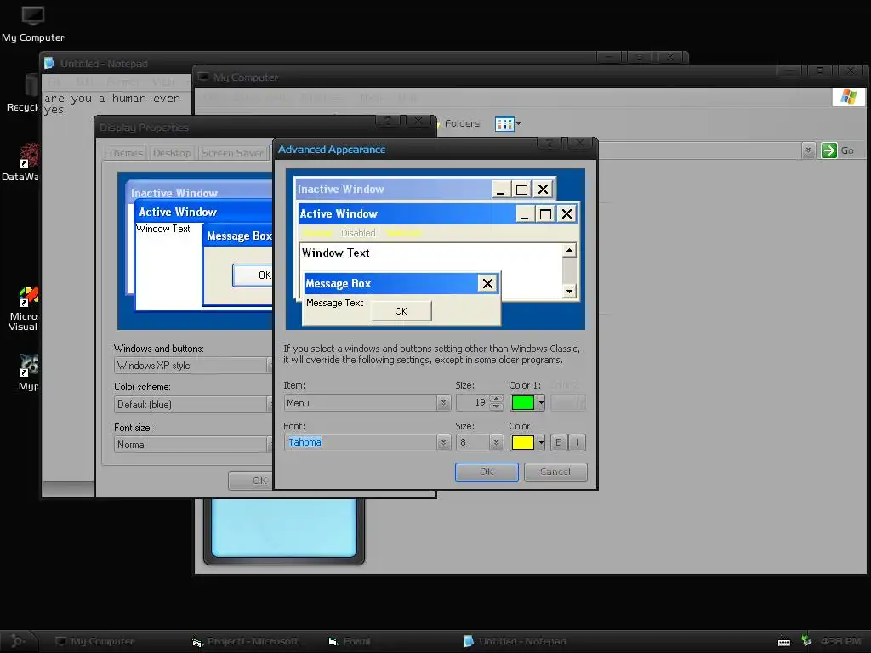The height and width of the screenshot is (653, 871).
Task: Increase item Size with up spinner
Action: [497, 398]
